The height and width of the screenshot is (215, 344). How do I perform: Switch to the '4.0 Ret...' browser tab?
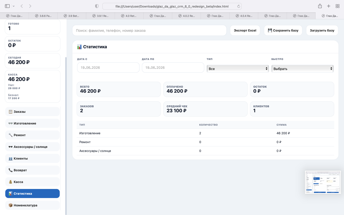(x=129, y=16)
